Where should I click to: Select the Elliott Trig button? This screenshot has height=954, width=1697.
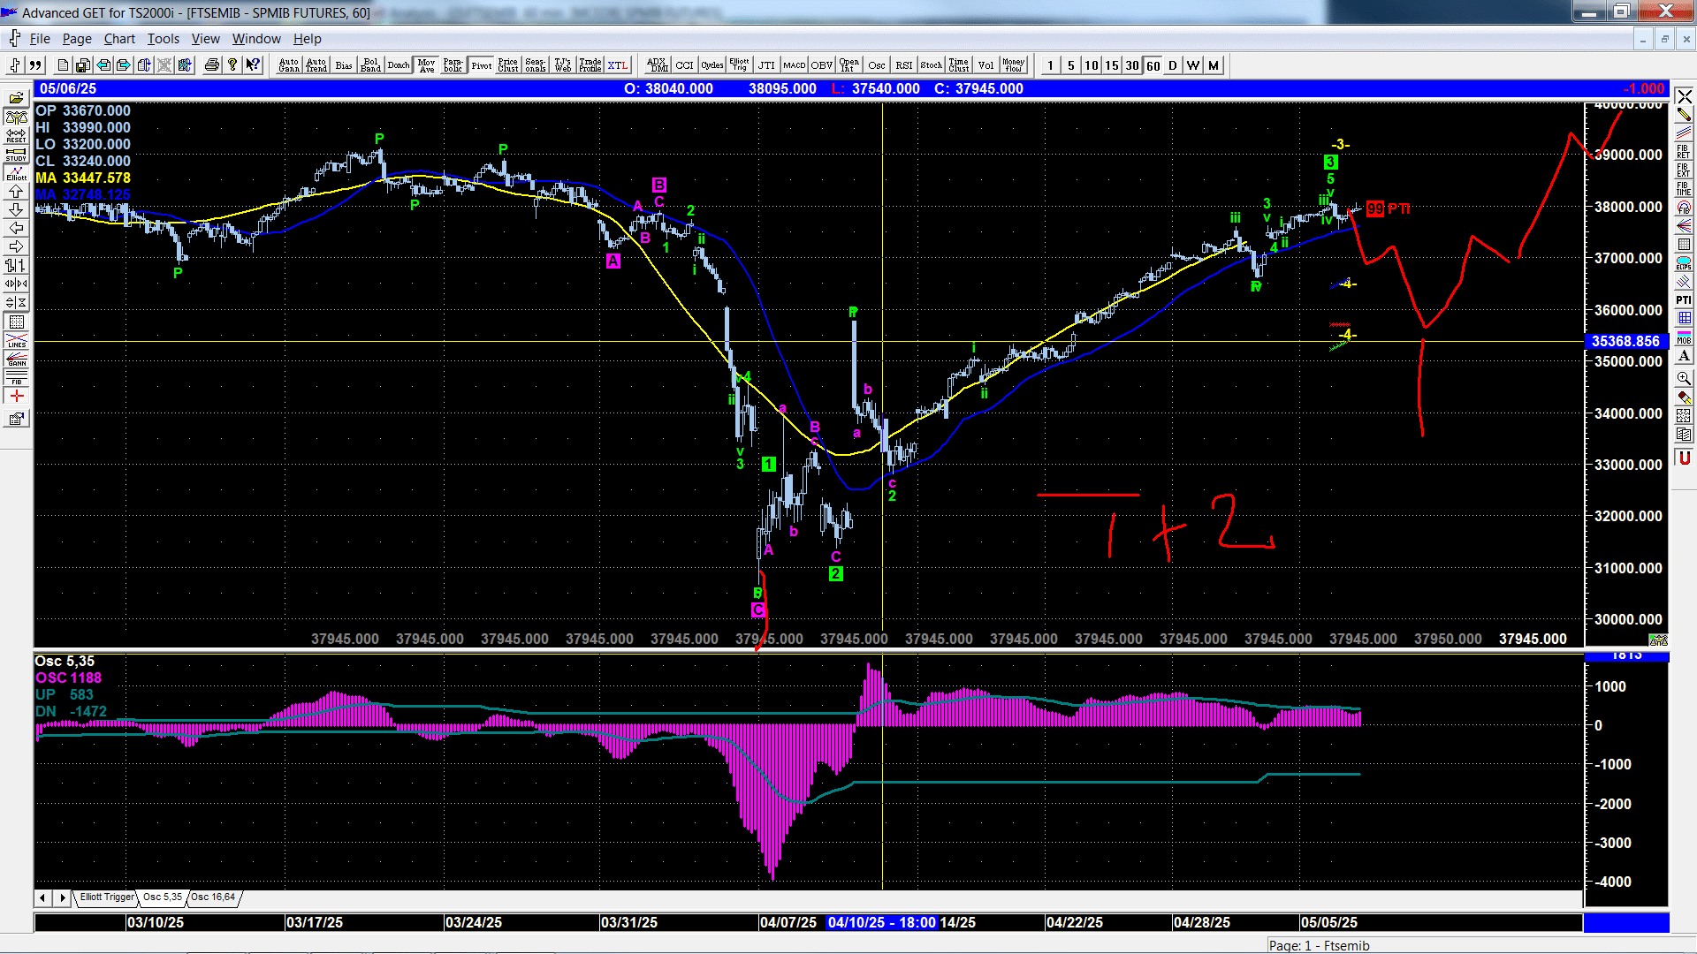point(740,65)
